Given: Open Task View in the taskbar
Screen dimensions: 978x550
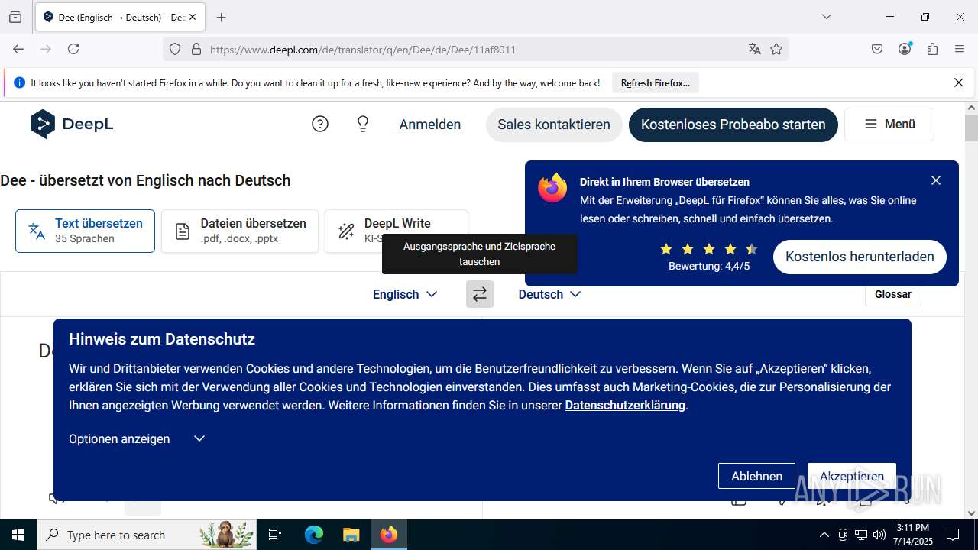Looking at the screenshot, I should (275, 535).
